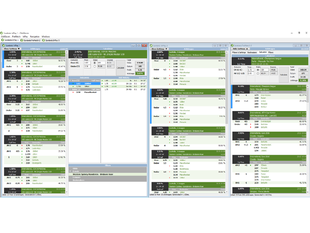
Task: Click the logo icon of Surebets InPlay 3 window
Action: [151, 45]
